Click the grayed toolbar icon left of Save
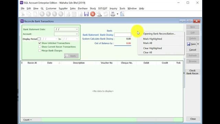Viewport: 220px width, 124px height. (80, 14)
